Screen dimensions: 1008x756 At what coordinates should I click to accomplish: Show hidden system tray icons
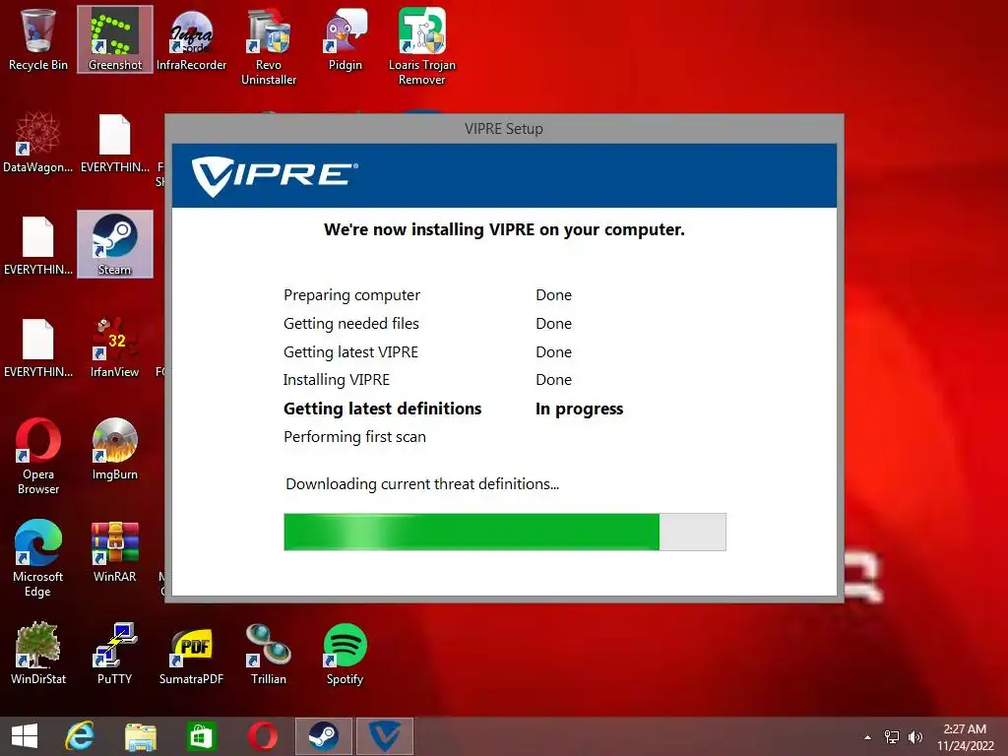[x=868, y=737]
